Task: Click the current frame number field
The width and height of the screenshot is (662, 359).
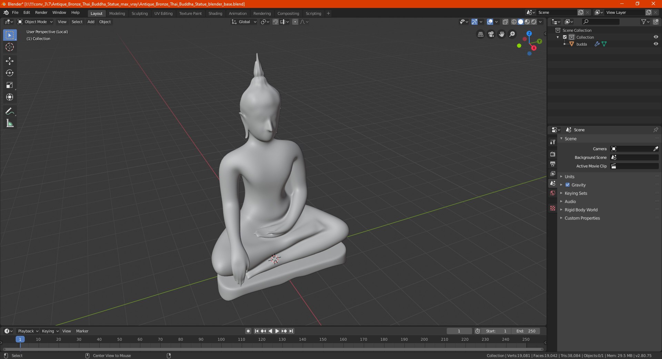Action: coord(459,331)
